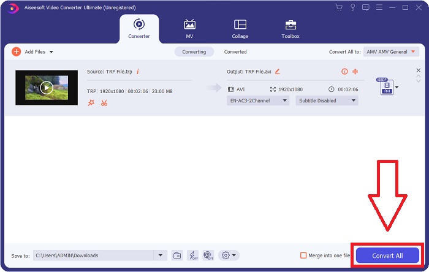This screenshot has width=429, height=272.
Task: Open output folder icon
Action: (177, 255)
